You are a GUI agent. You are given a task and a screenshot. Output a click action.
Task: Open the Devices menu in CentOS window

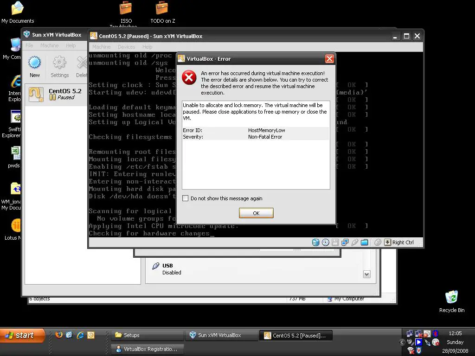click(126, 47)
